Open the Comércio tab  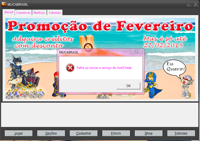pos(23,13)
